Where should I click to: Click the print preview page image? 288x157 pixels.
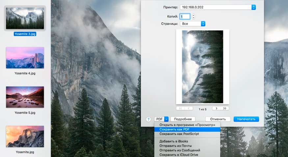(x=203, y=67)
